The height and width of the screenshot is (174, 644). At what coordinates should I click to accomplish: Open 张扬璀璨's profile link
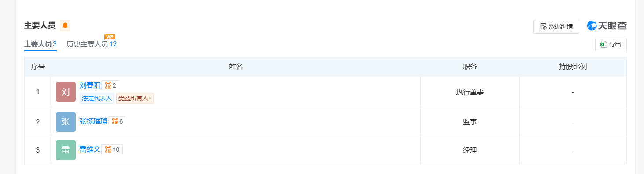(93, 121)
